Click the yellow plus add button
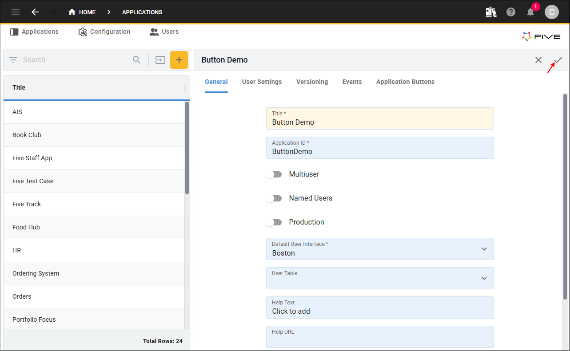Viewport: 570px width, 351px height. point(179,60)
